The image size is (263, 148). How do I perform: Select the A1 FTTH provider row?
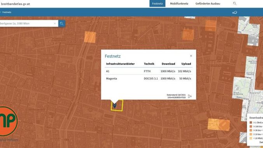click(149, 71)
